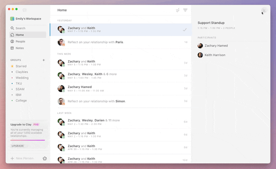Viewport: 276px width, 169px height.
Task: Select the Starred group
Action: pyautogui.click(x=21, y=66)
